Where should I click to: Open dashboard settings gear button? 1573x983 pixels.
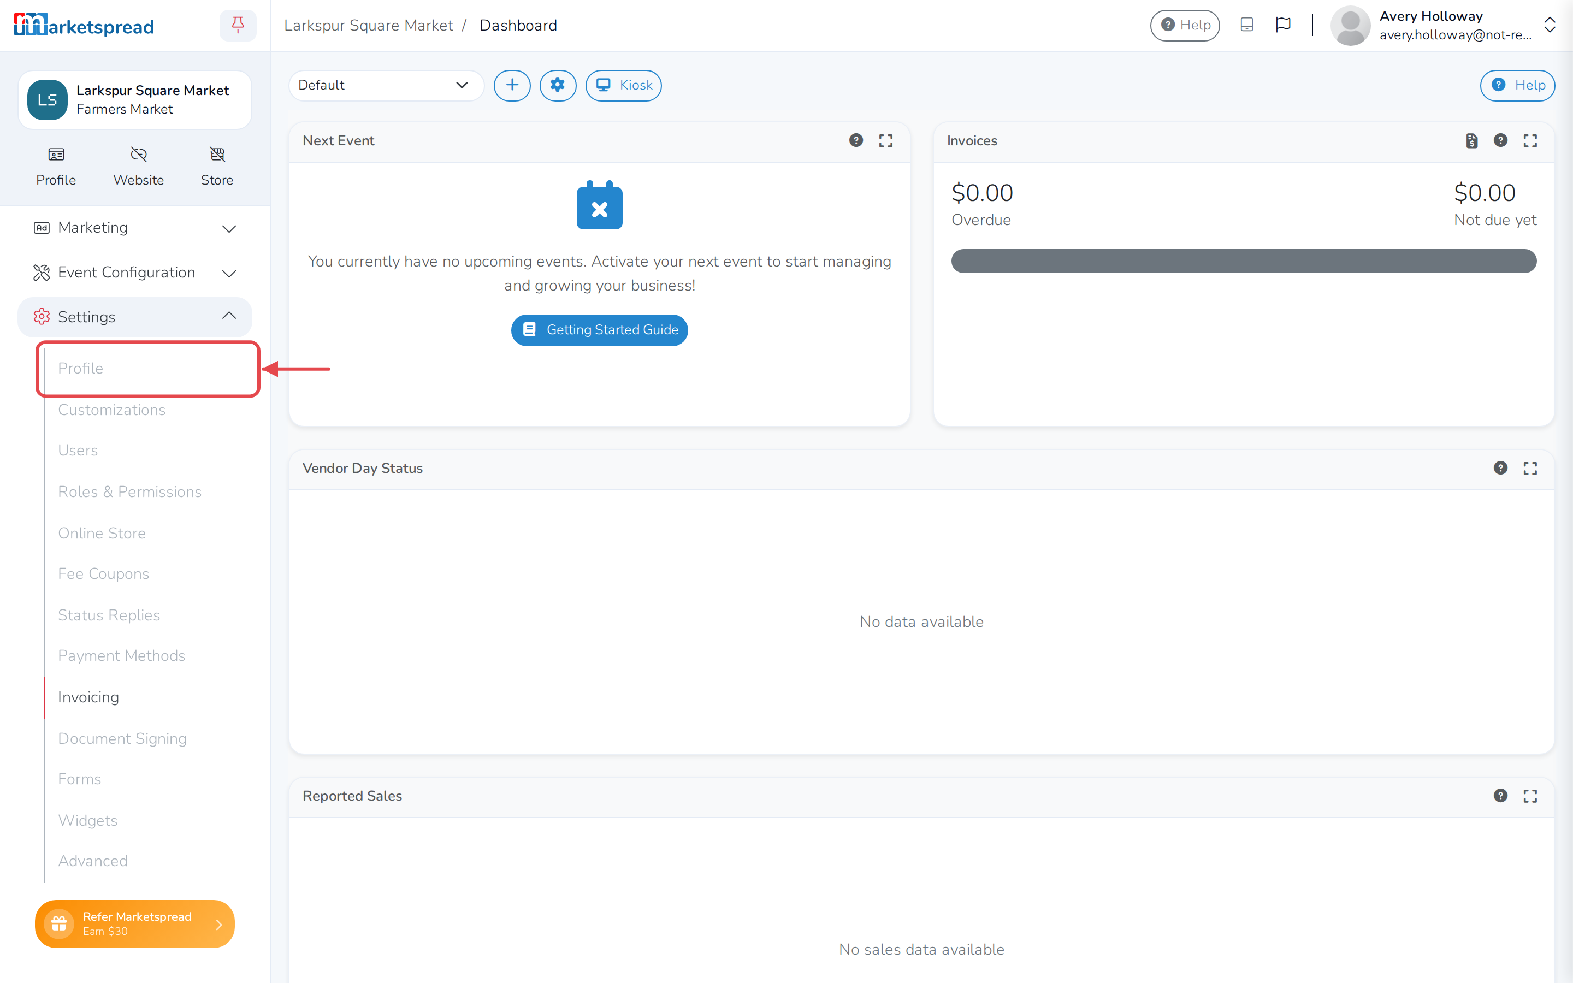point(558,85)
